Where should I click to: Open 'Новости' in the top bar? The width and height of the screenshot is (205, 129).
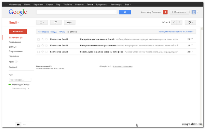click(x=79, y=5)
